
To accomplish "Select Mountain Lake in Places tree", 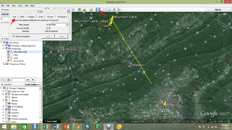I will point(20,52).
